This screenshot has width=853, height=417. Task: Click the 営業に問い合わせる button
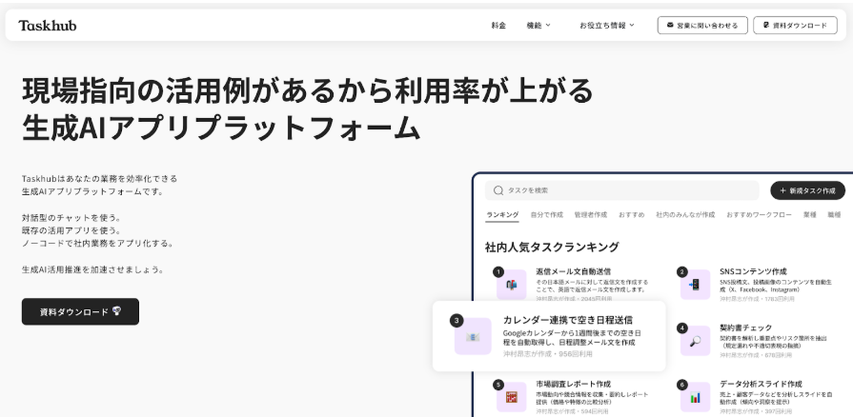click(702, 25)
